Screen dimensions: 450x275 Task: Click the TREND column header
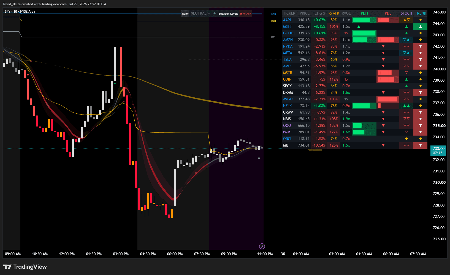(420, 13)
